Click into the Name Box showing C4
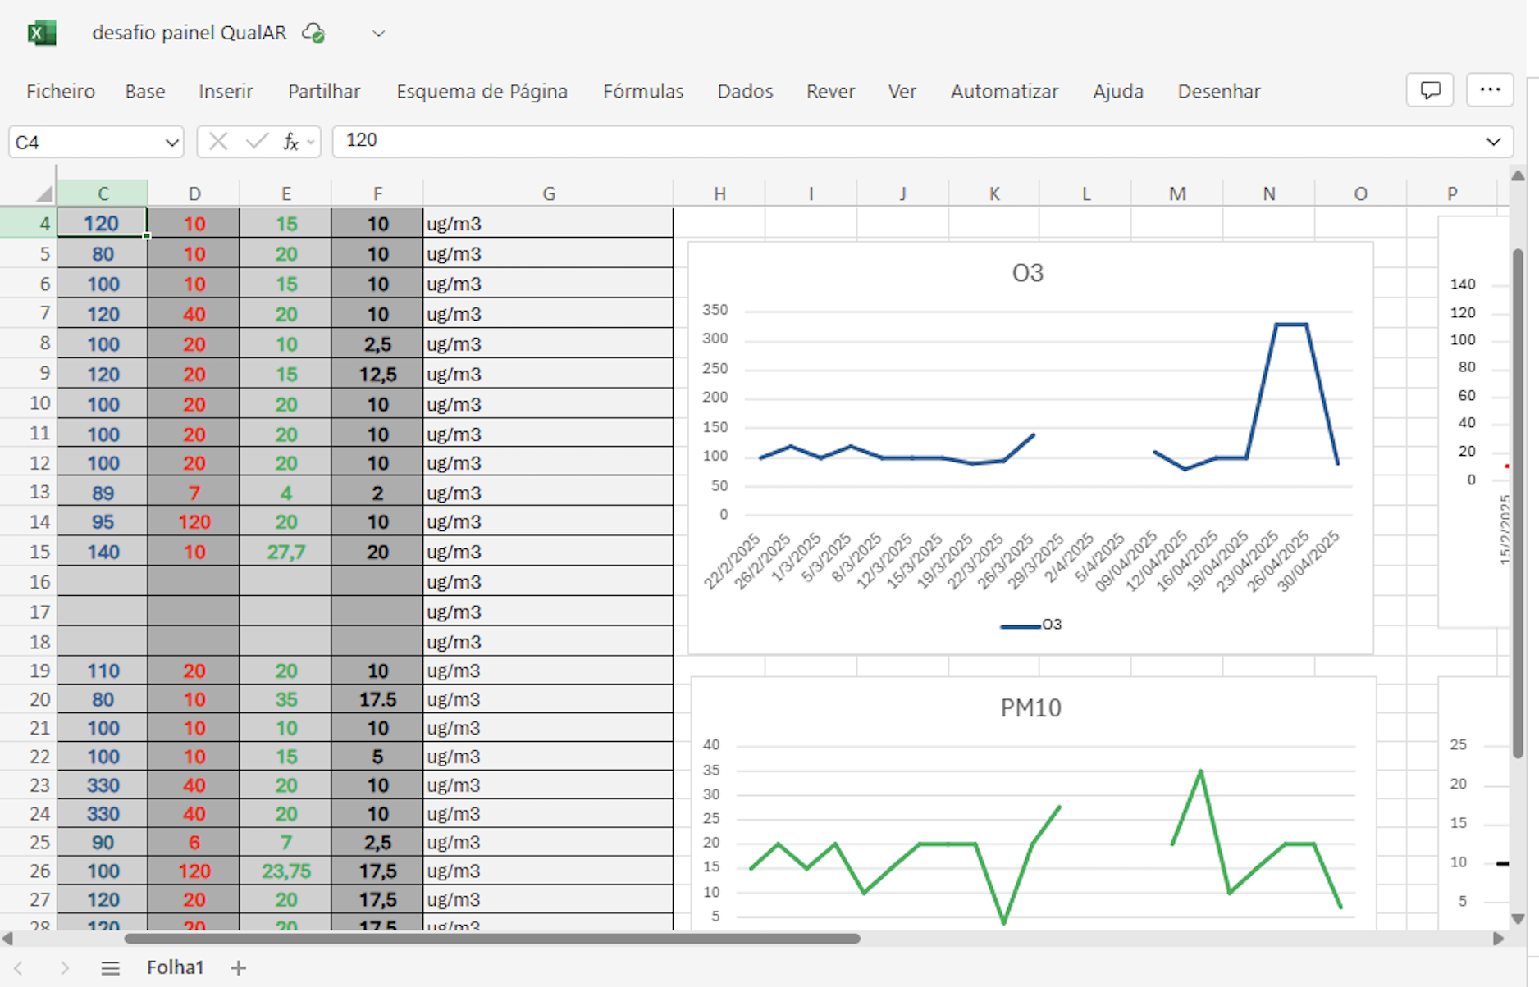Screen dimensions: 1539x987 (x=86, y=142)
